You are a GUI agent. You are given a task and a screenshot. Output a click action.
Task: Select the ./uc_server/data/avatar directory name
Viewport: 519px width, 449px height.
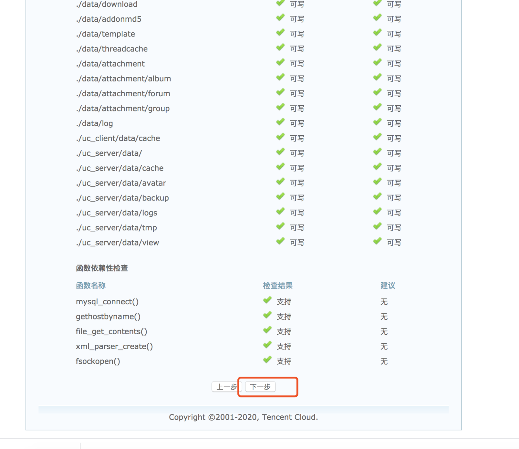(121, 183)
